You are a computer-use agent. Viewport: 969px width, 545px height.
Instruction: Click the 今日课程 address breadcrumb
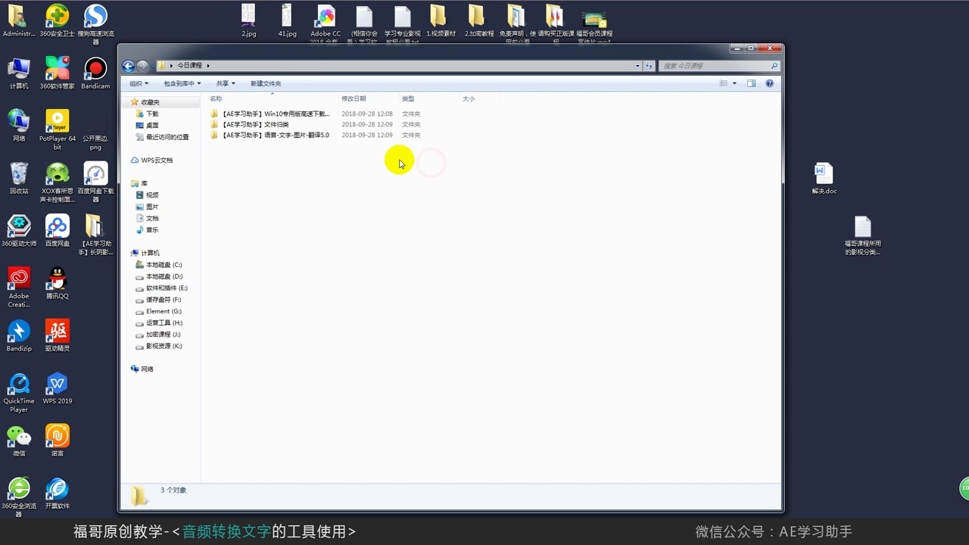pos(190,66)
